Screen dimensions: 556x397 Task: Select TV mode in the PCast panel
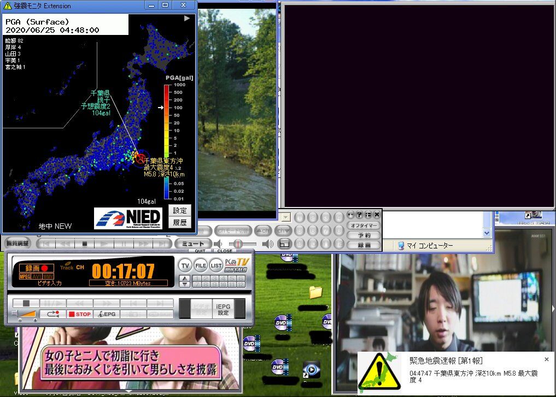point(185,265)
